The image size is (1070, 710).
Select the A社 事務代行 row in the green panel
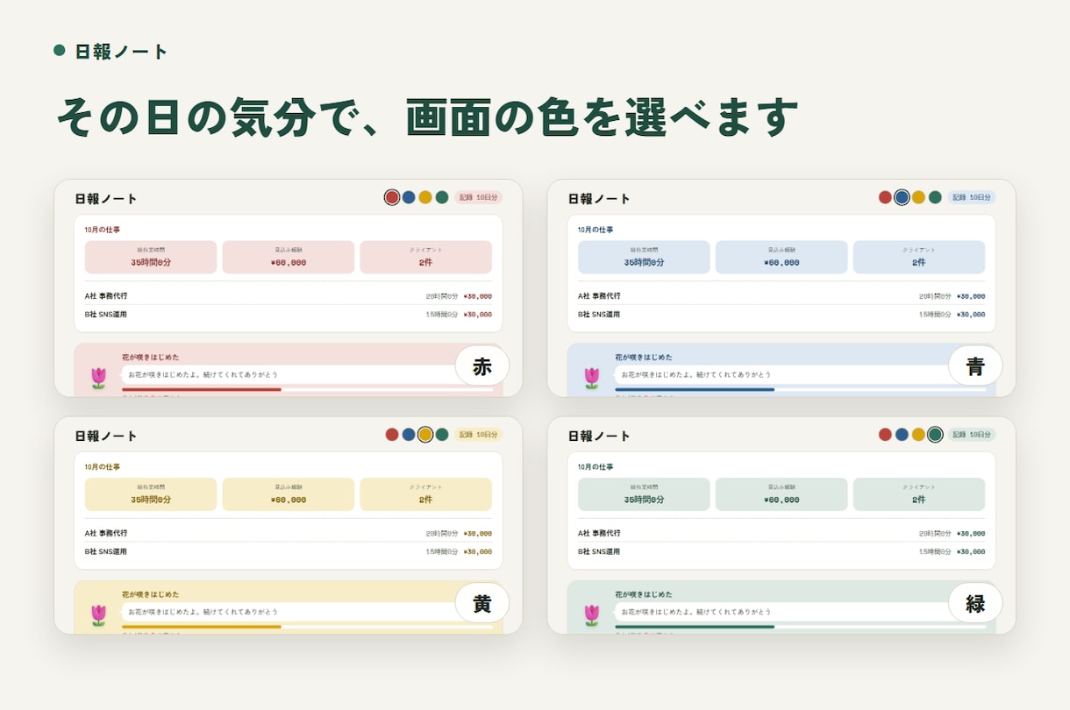click(x=781, y=533)
